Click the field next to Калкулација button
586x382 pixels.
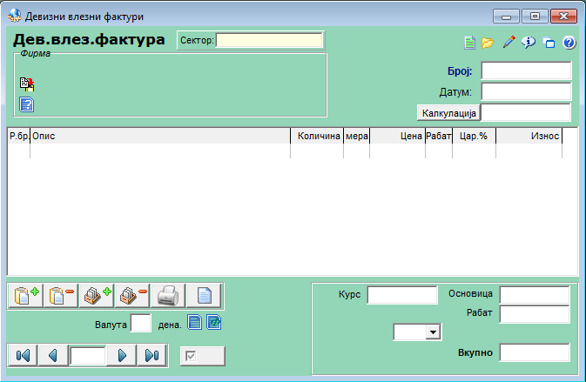pos(525,112)
